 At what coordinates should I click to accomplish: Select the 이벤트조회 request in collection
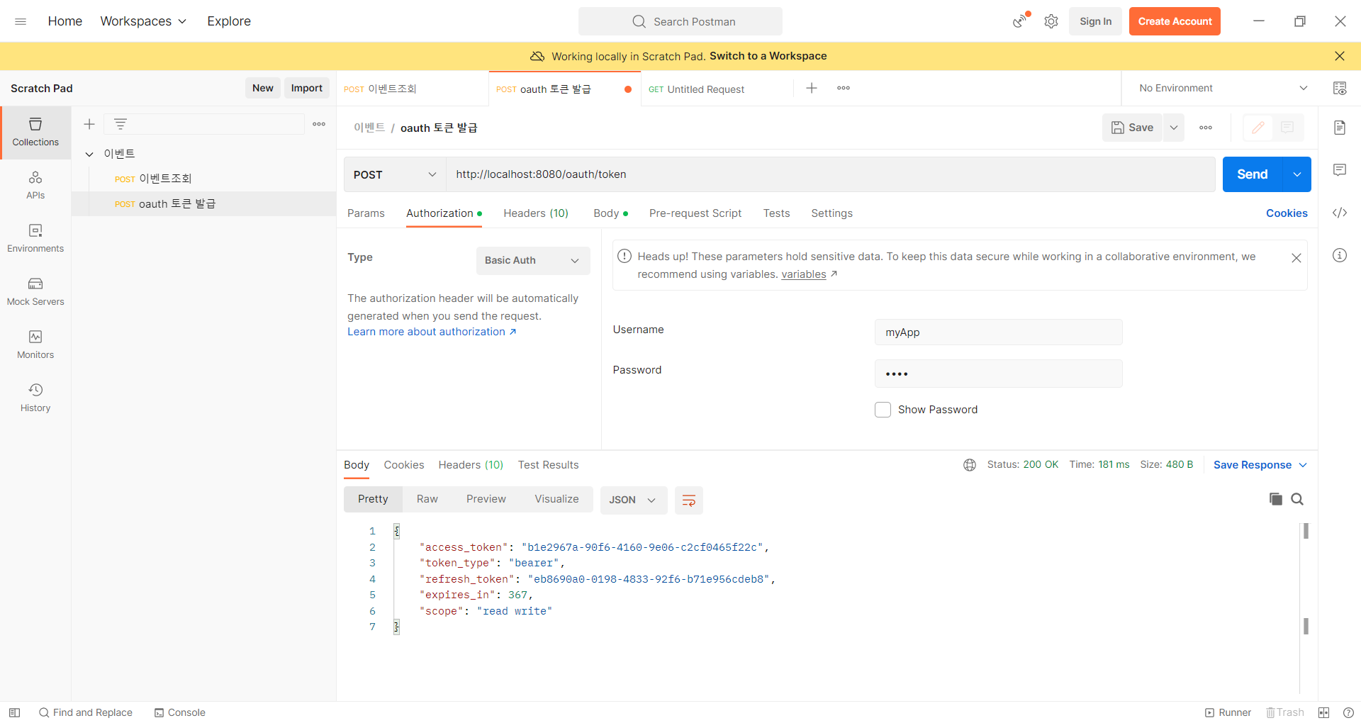[203, 179]
